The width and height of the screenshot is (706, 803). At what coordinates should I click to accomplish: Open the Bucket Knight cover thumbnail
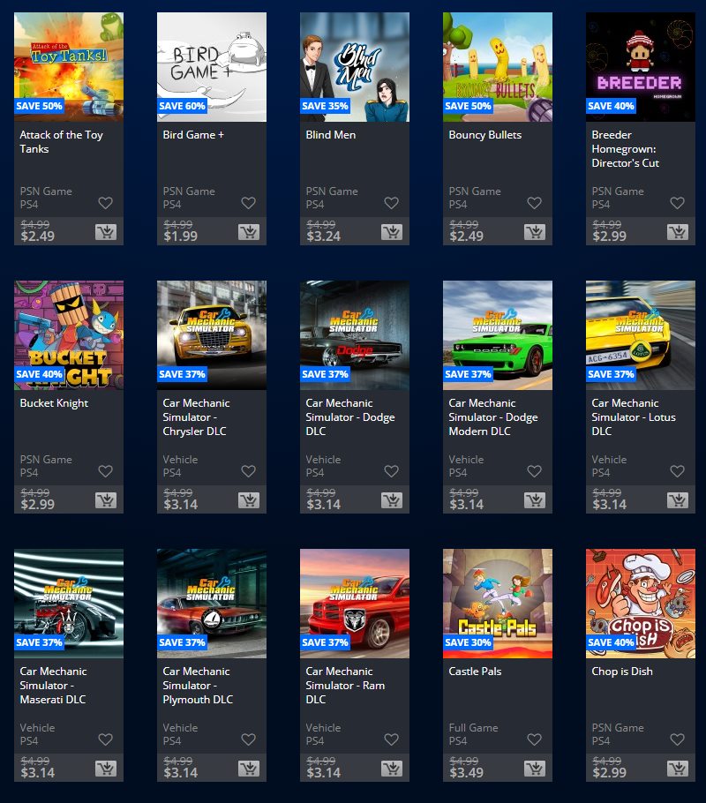click(69, 335)
